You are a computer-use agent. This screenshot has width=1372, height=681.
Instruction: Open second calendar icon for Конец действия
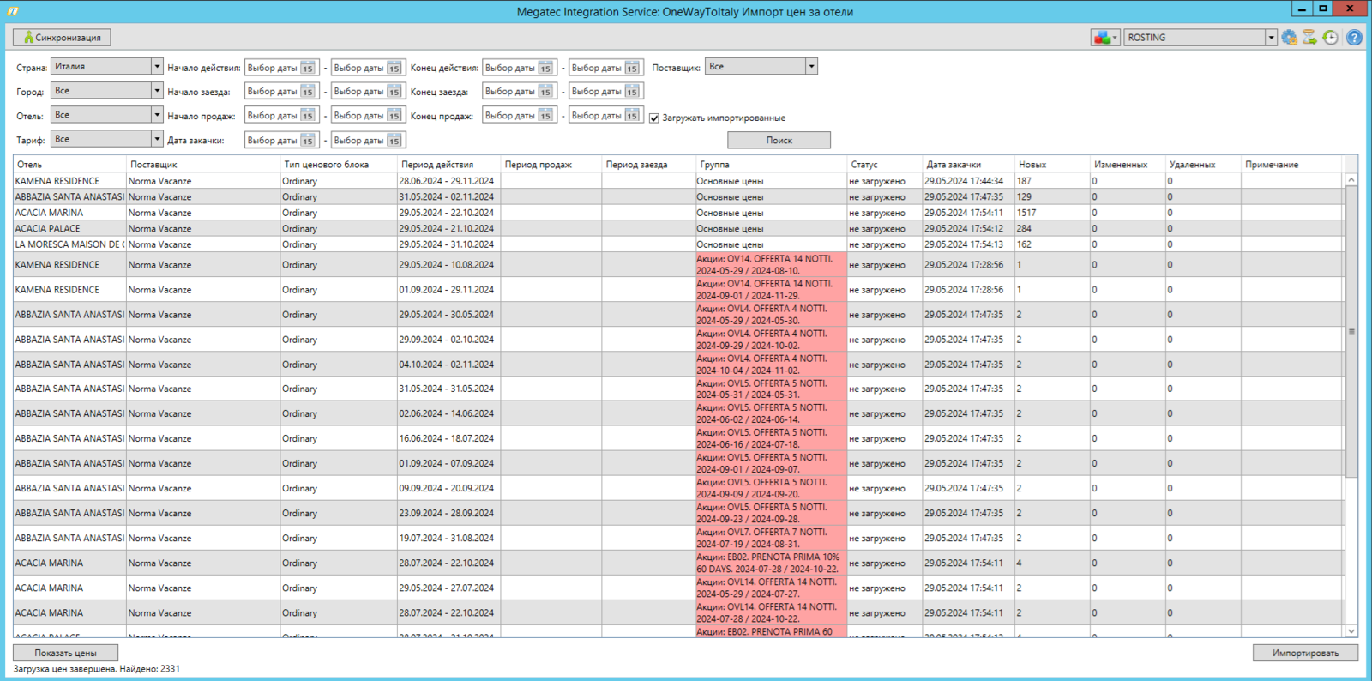pos(632,68)
